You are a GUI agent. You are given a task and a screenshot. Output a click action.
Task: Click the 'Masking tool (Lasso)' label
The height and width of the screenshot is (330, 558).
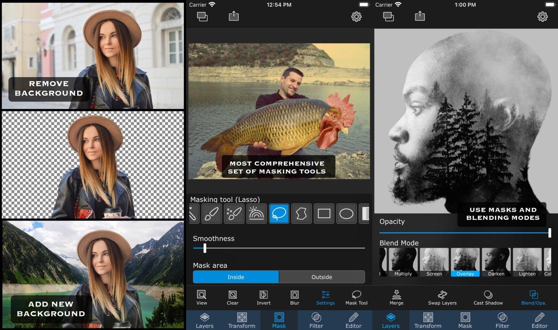pos(225,199)
